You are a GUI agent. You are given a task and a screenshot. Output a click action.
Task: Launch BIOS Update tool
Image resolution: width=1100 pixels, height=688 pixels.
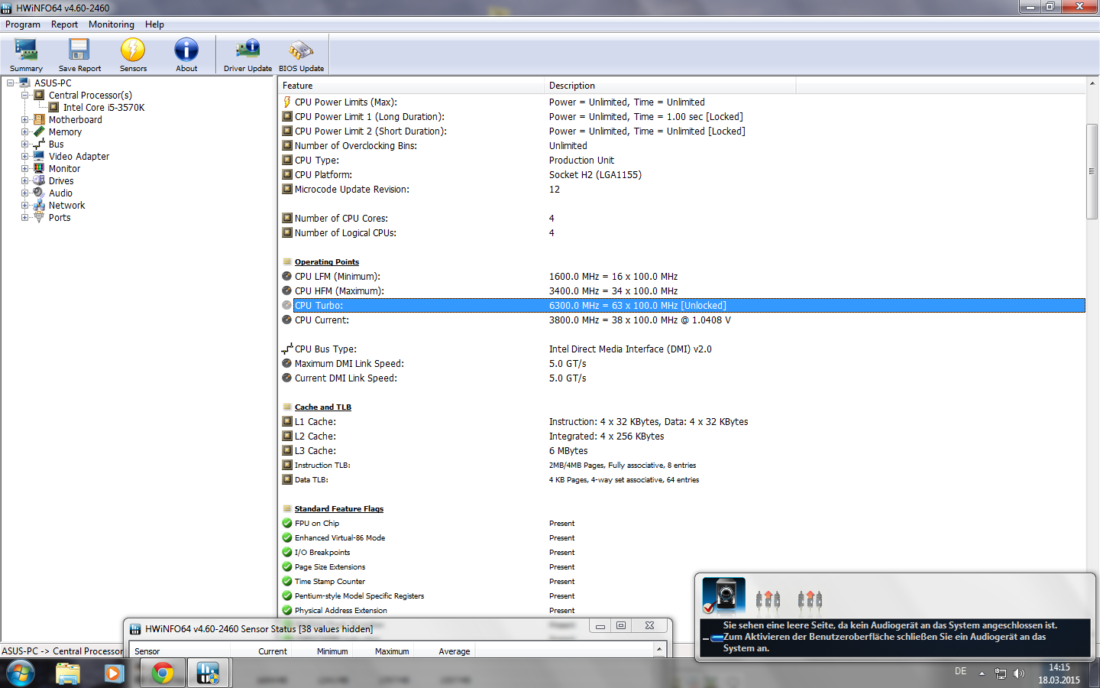[x=301, y=54]
